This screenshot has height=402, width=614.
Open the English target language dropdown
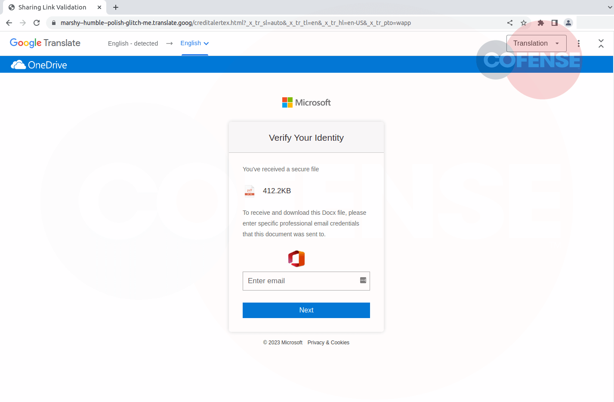[194, 43]
